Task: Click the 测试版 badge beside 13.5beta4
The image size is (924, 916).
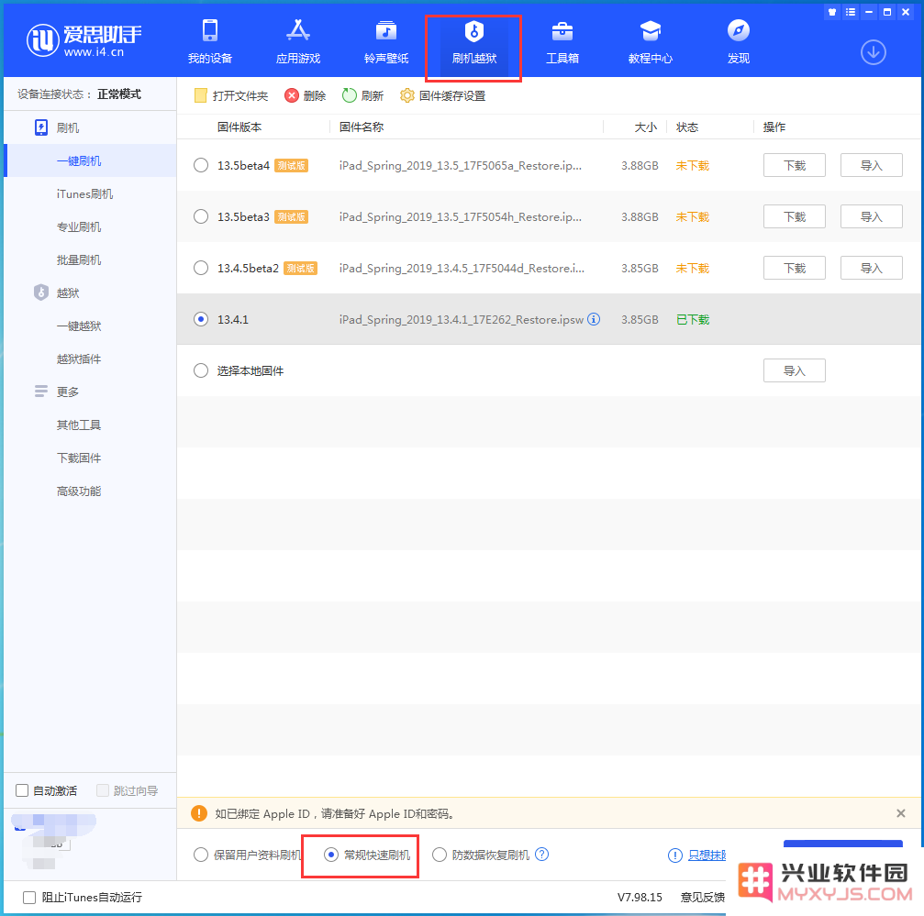Action: (x=291, y=165)
